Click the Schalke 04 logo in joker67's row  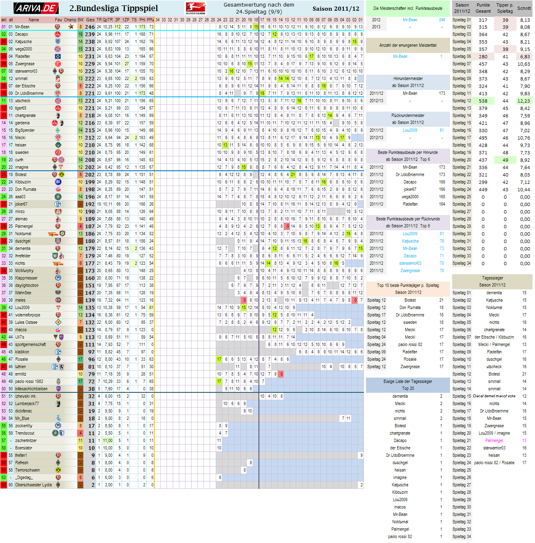(57, 204)
